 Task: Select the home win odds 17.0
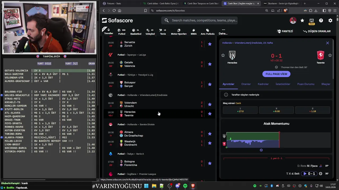click(x=240, y=110)
